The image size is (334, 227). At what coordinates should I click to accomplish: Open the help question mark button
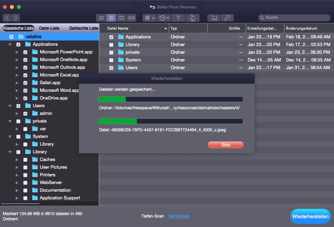coord(178,18)
